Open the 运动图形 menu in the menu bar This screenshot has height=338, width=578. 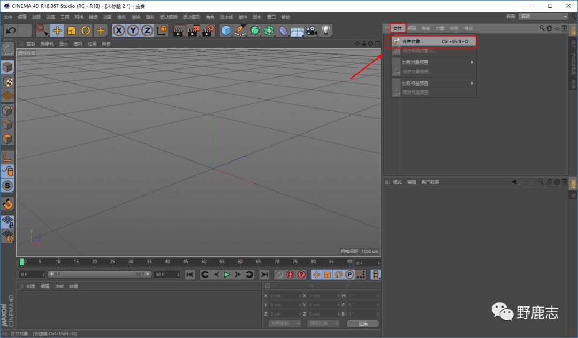[191, 17]
